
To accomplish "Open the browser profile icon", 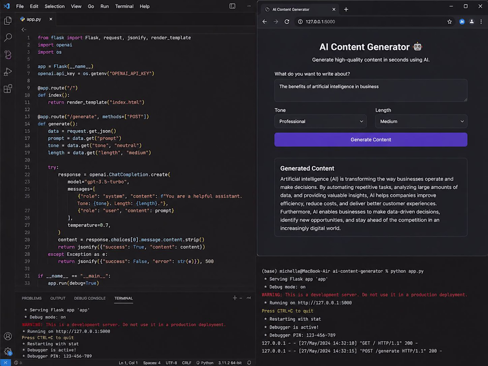I will (472, 22).
